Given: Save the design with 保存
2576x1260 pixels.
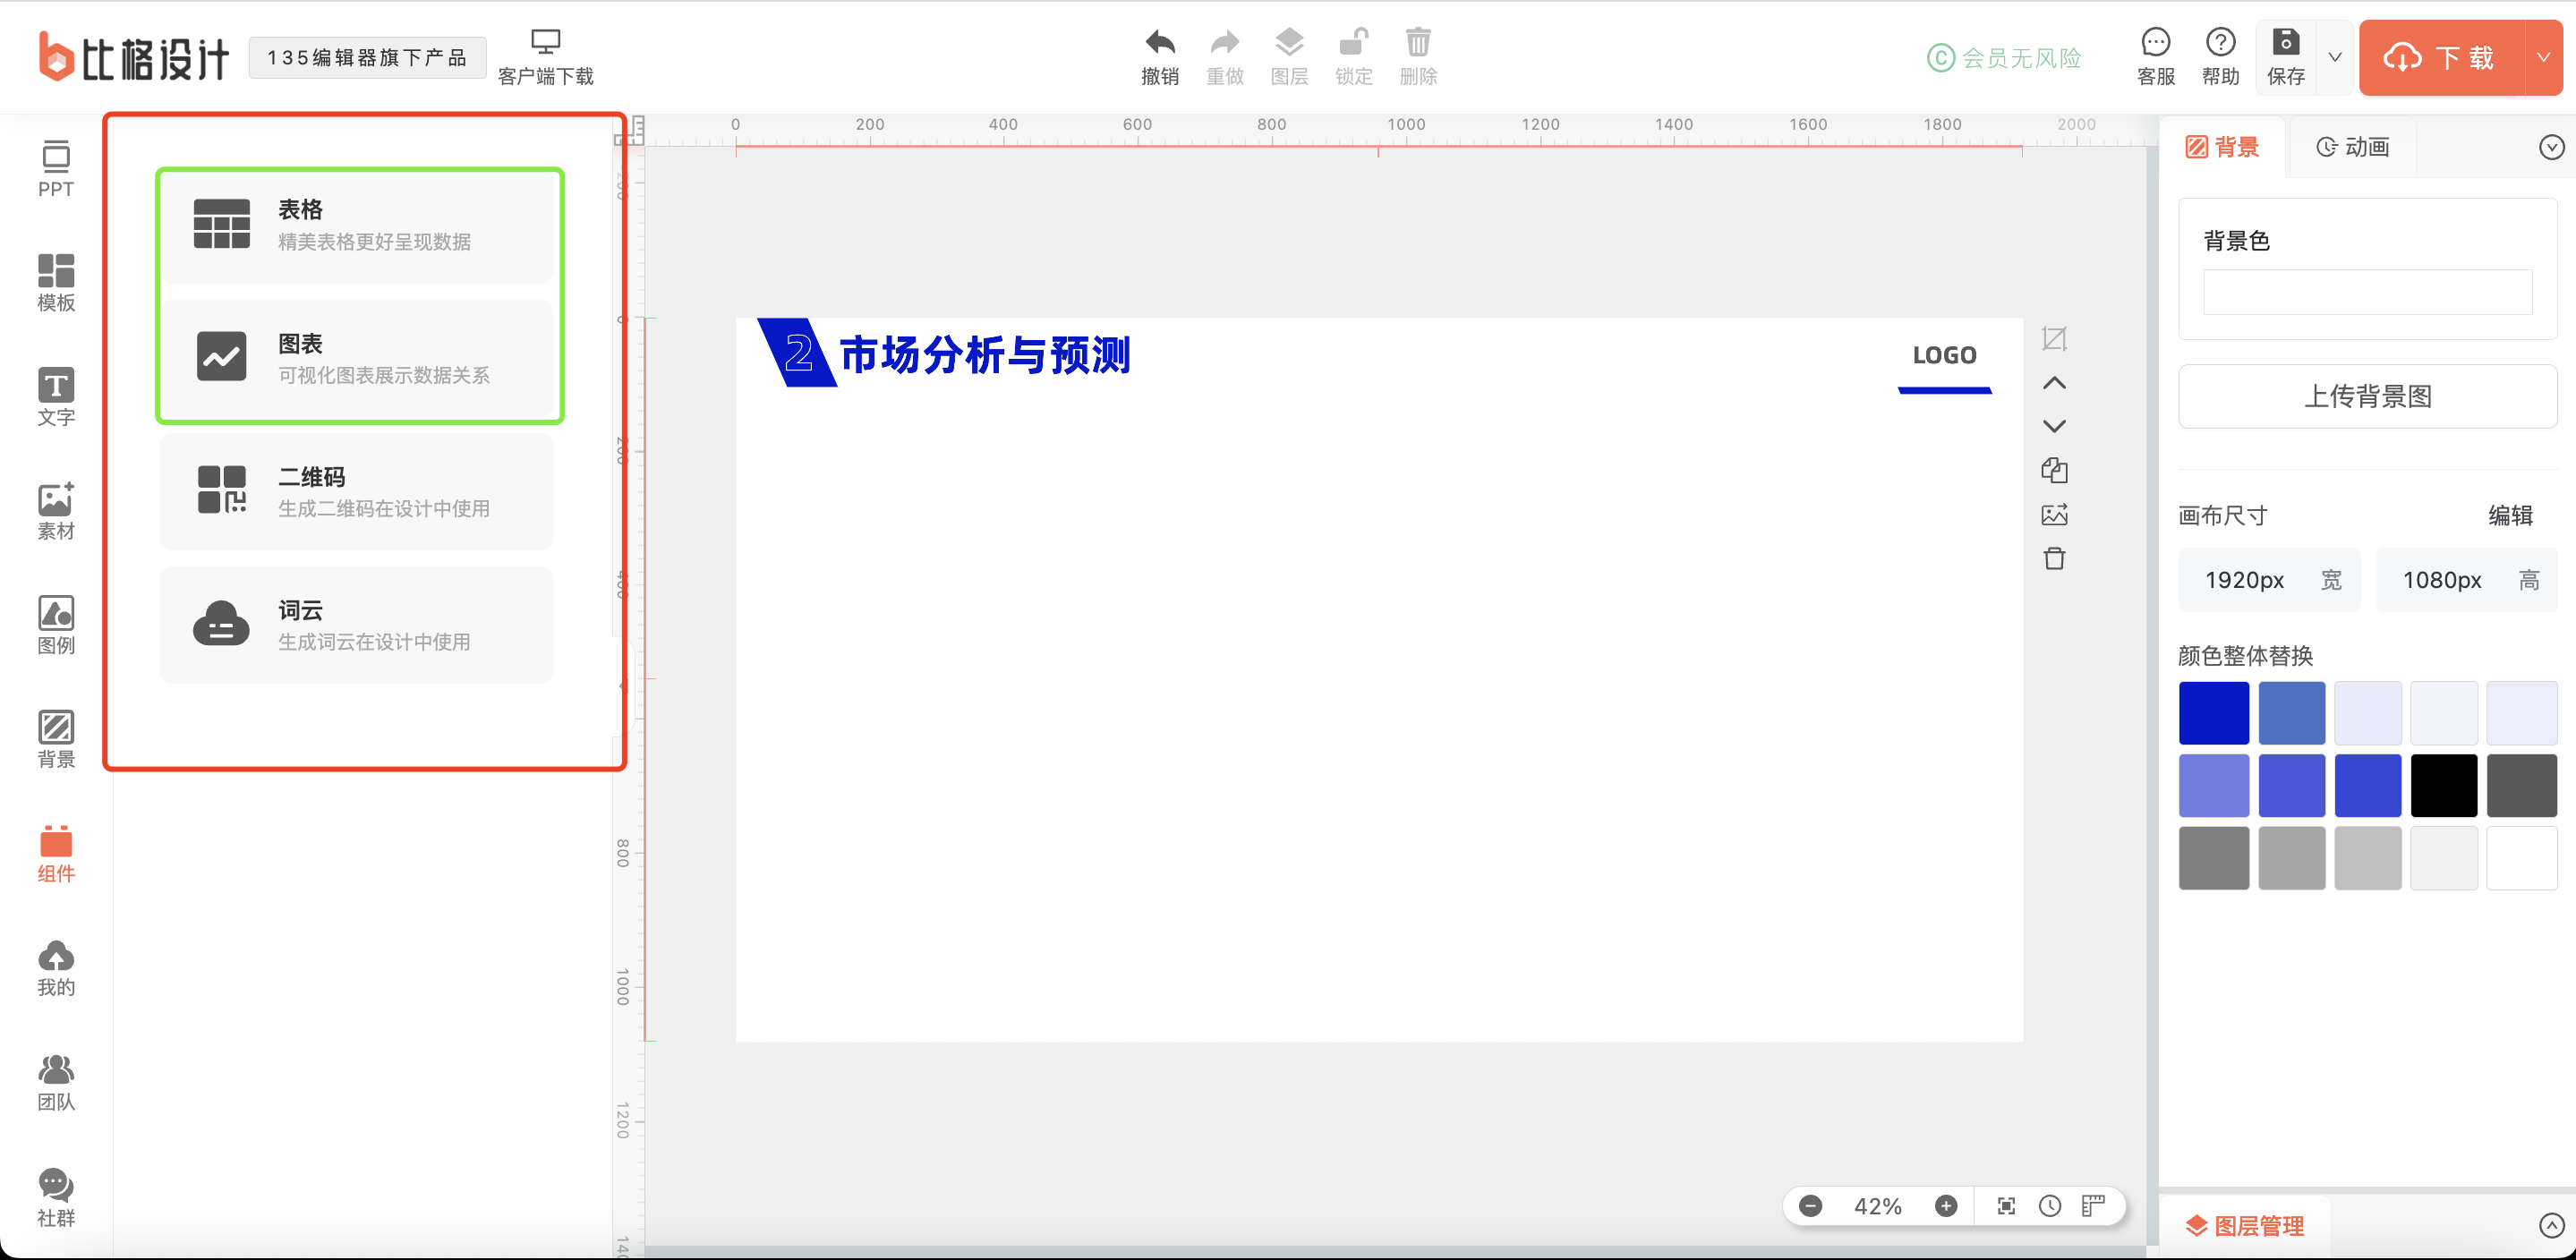Looking at the screenshot, I should [2286, 57].
